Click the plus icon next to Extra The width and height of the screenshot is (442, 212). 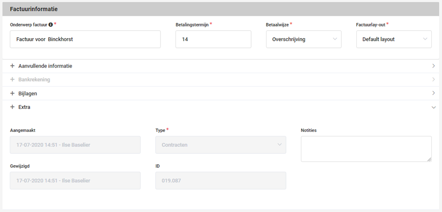click(12, 107)
